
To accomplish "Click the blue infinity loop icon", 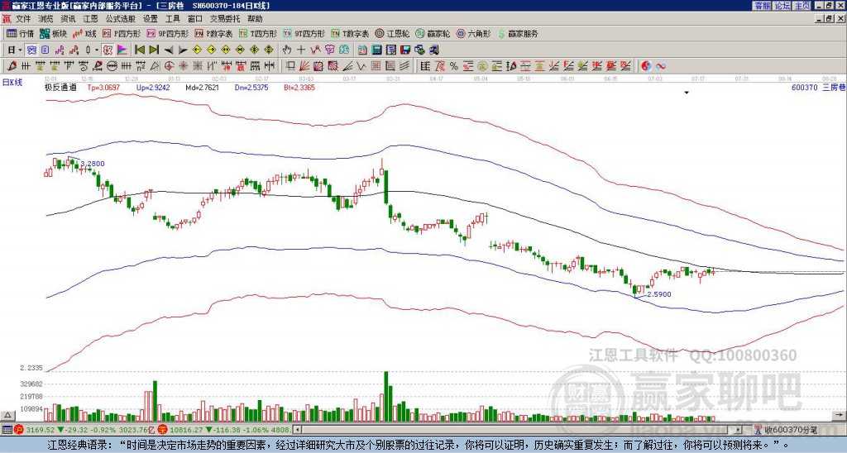I will tap(660, 66).
